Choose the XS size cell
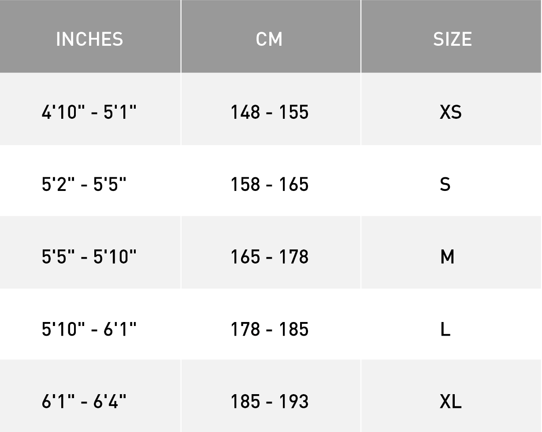This screenshot has width=542, height=432. [451, 112]
